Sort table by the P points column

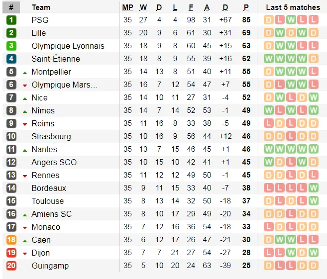(246, 7)
